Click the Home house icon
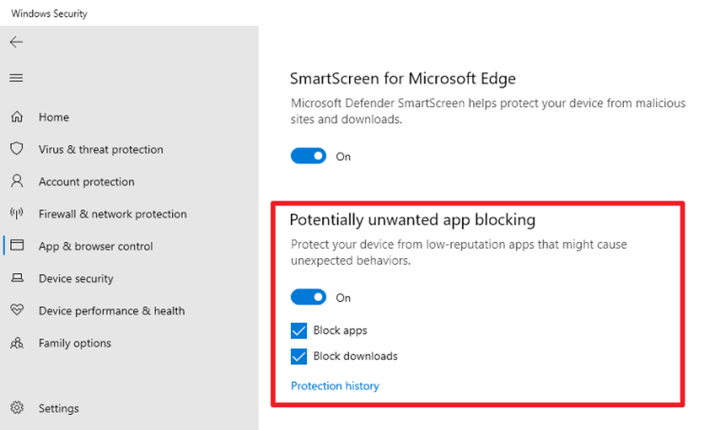 [17, 117]
